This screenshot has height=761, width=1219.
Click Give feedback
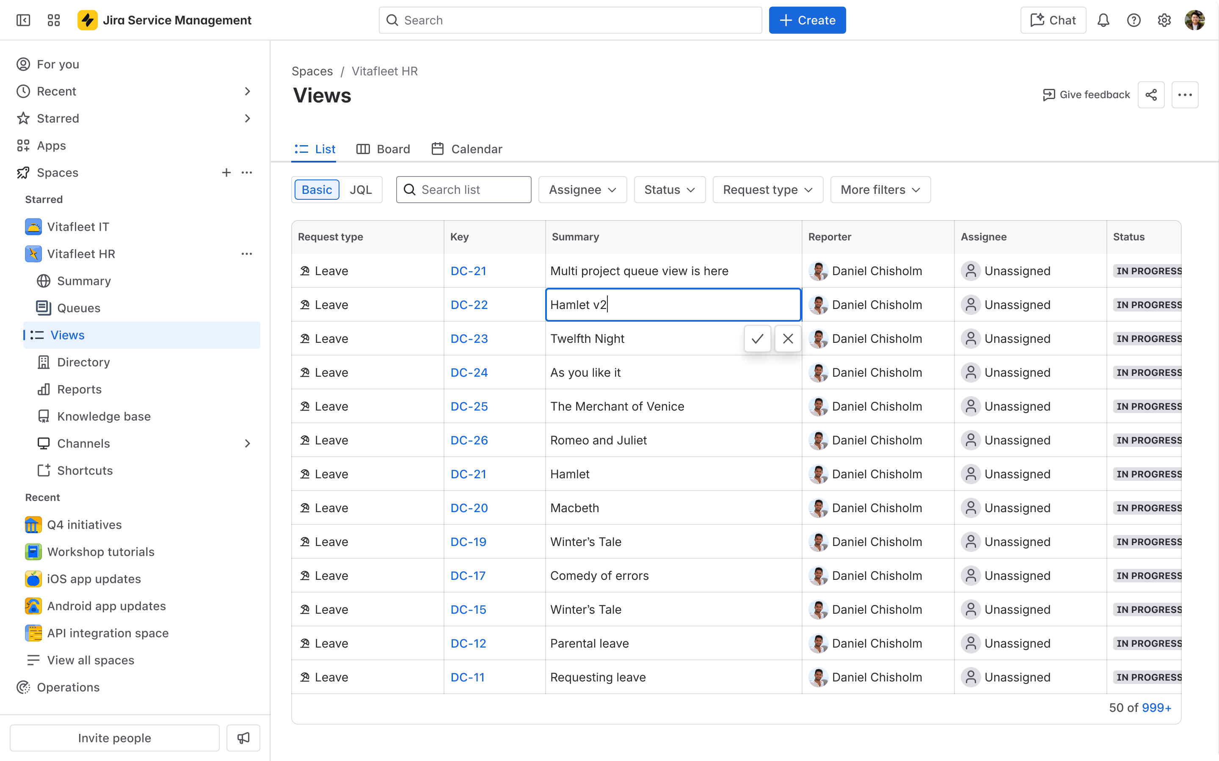pos(1086,95)
